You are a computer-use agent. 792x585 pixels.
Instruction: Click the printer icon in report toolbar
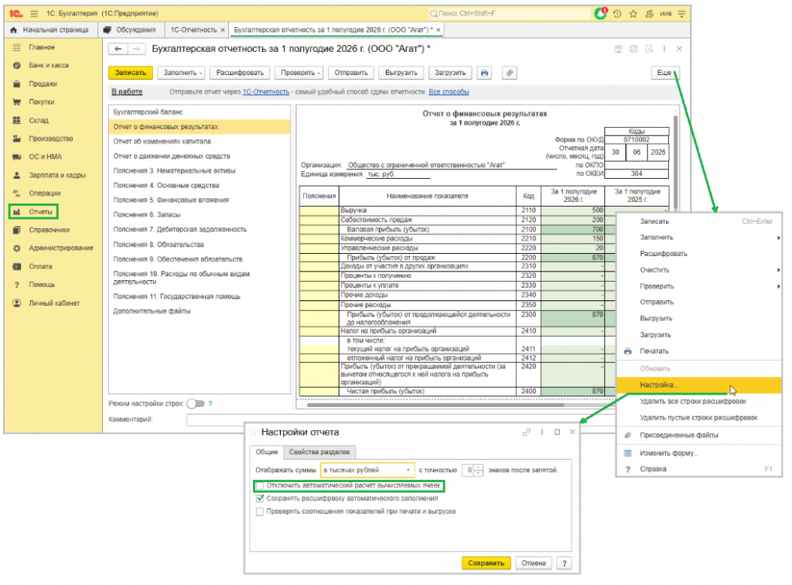tap(484, 73)
